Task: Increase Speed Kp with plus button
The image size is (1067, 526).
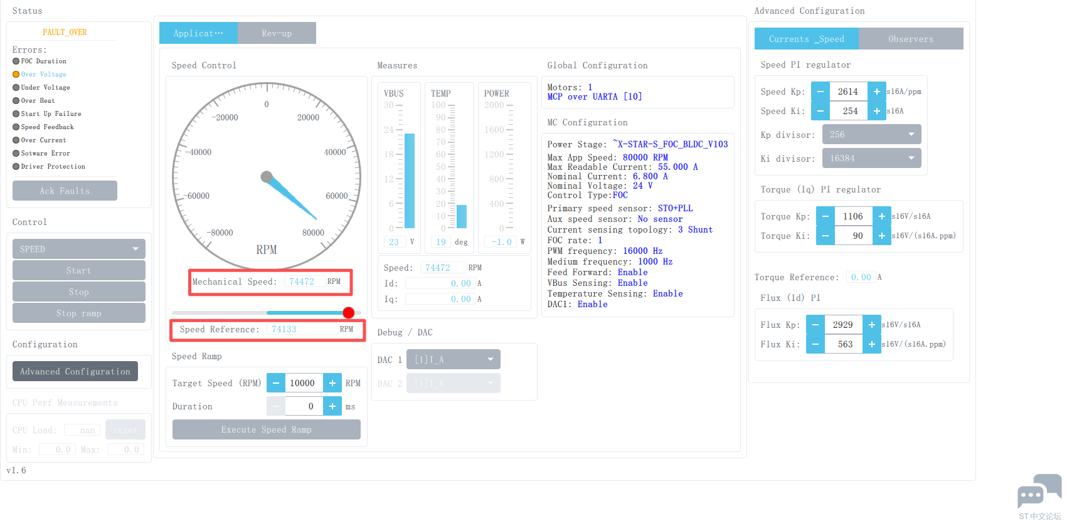Action: [876, 92]
